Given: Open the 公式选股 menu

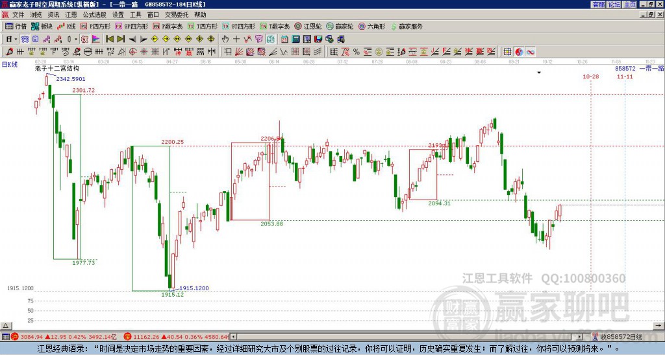Looking at the screenshot, I should [95, 15].
